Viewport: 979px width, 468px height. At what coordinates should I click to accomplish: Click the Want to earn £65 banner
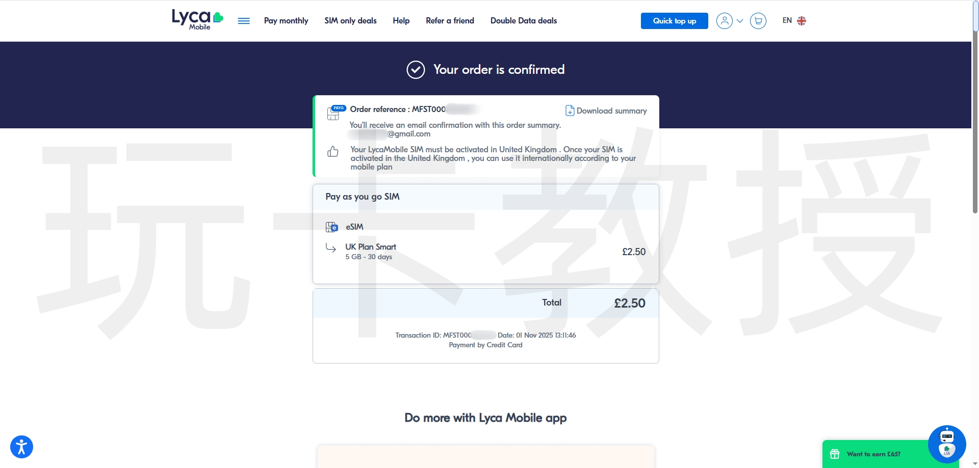(x=874, y=454)
